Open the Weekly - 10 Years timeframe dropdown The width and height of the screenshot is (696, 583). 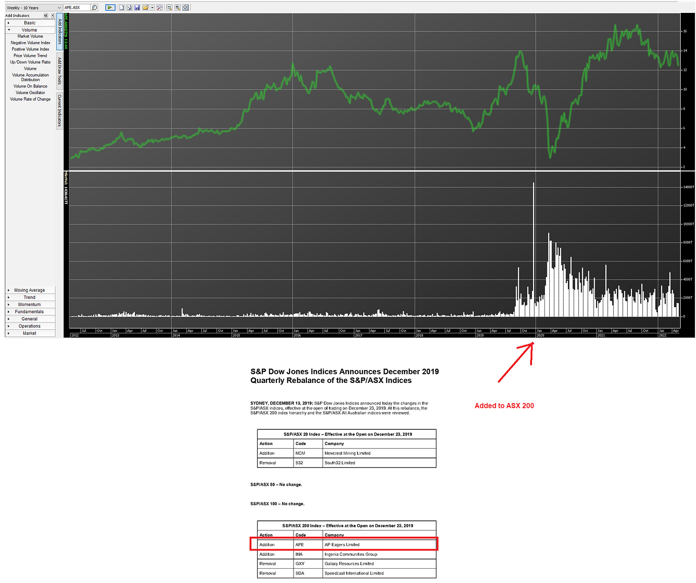[33, 8]
